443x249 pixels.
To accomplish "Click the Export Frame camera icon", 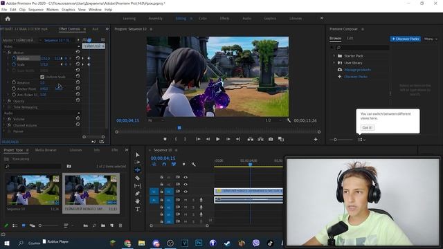I will coord(271,139).
